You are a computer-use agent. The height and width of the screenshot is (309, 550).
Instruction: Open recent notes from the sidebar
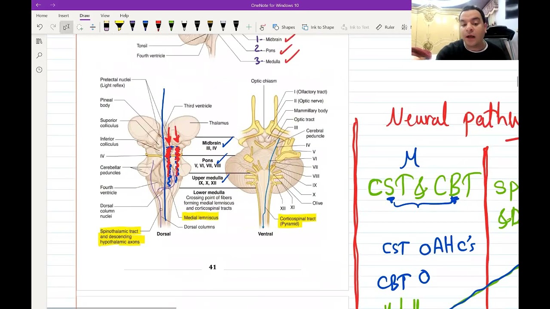pos(39,70)
